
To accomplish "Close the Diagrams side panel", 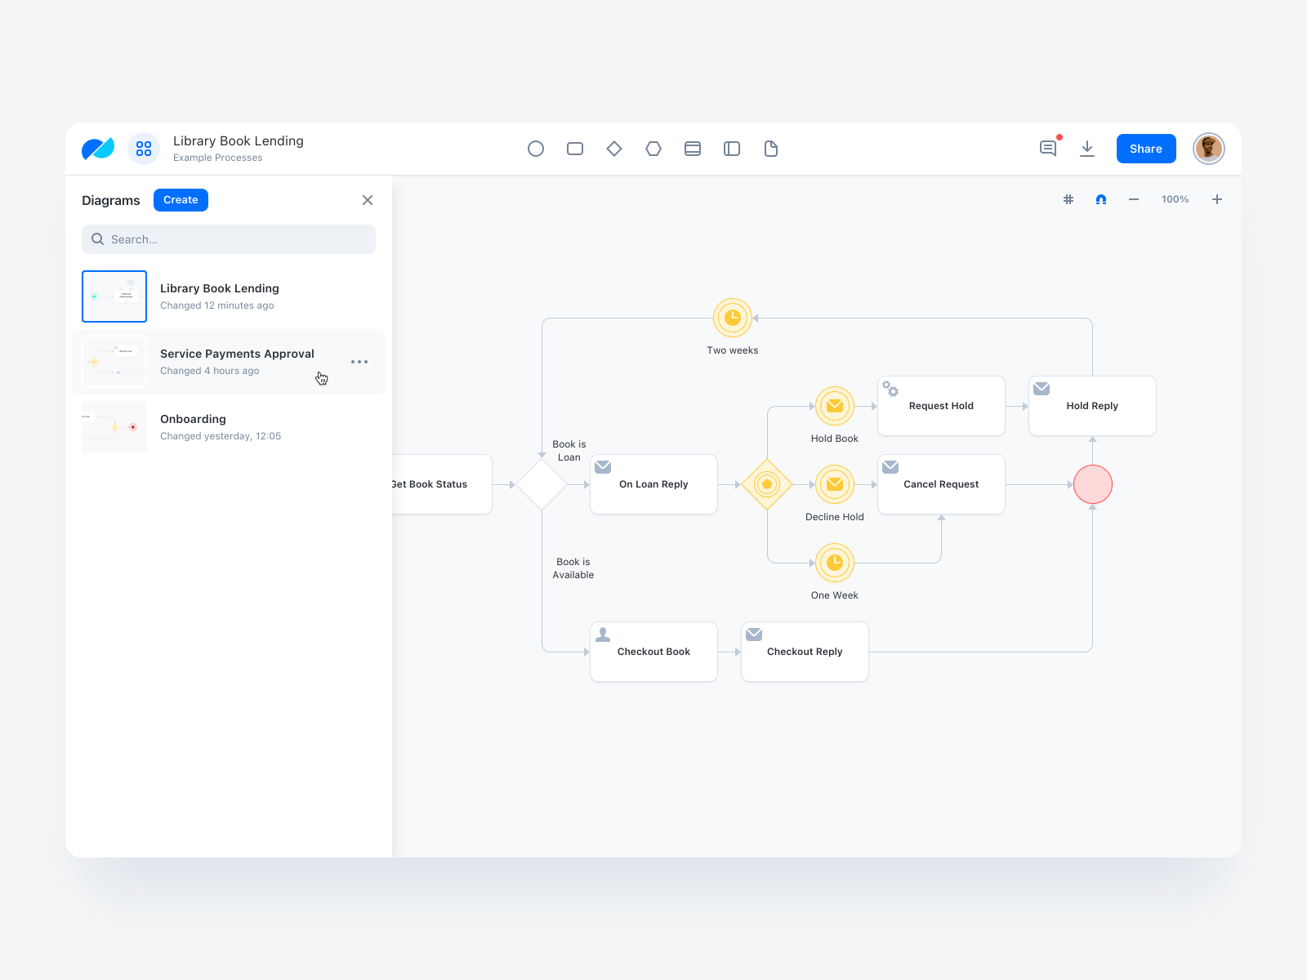I will coord(368,199).
